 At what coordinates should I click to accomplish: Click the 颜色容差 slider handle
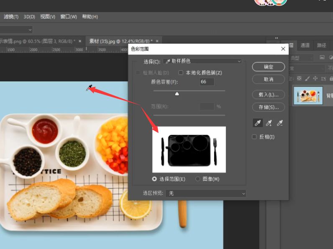(x=177, y=94)
